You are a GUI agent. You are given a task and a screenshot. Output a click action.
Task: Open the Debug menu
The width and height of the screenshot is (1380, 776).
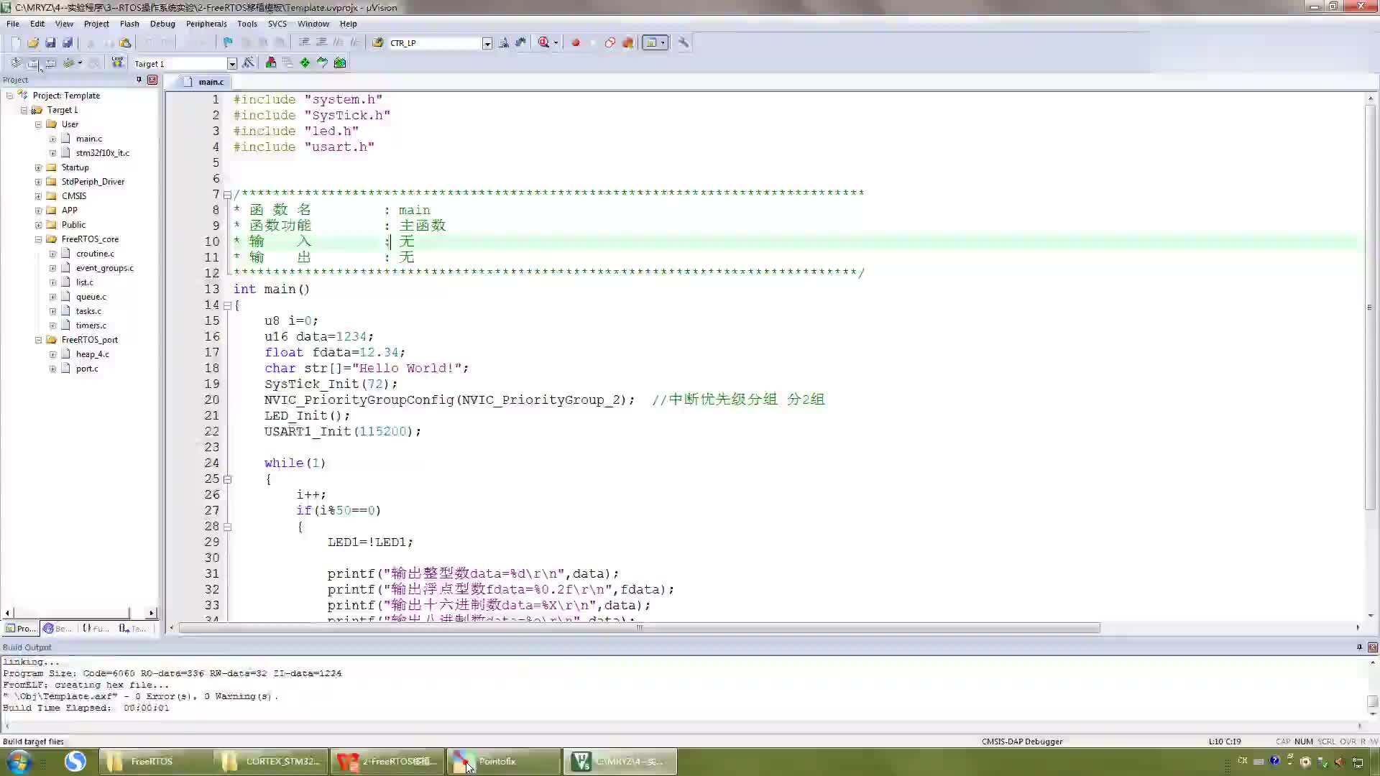pyautogui.click(x=162, y=24)
